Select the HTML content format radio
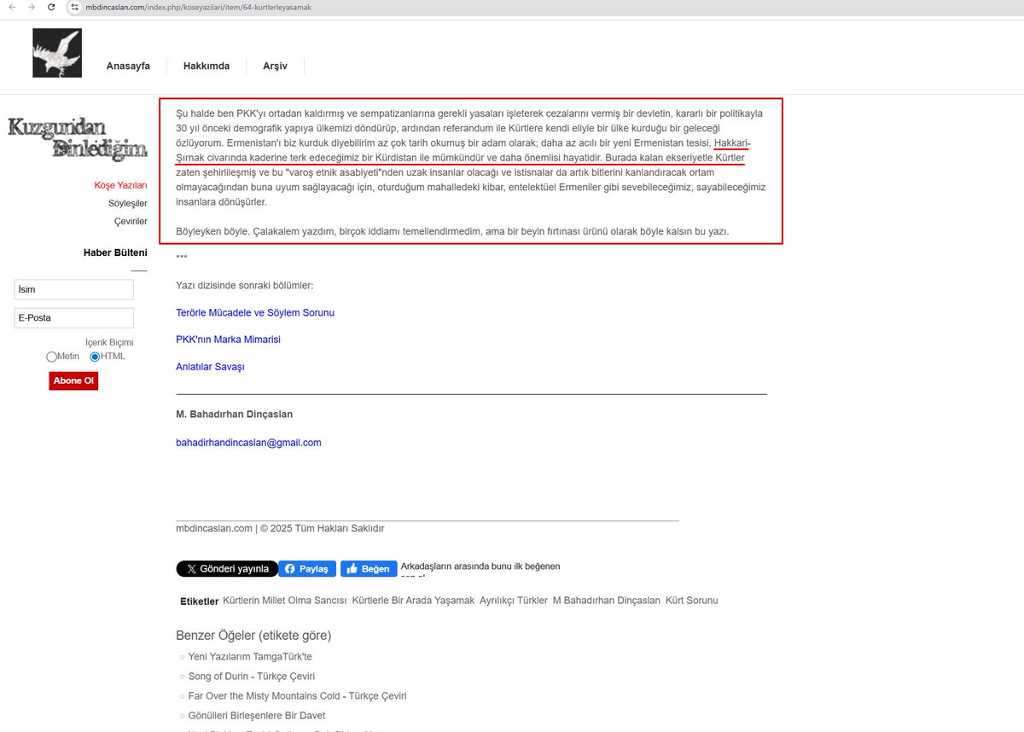The image size is (1024, 732). (95, 357)
